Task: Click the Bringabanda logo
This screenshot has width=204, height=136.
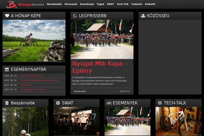Action: click(x=25, y=4)
